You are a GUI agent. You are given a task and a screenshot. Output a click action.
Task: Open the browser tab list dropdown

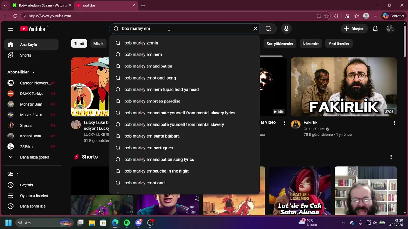click(5, 5)
